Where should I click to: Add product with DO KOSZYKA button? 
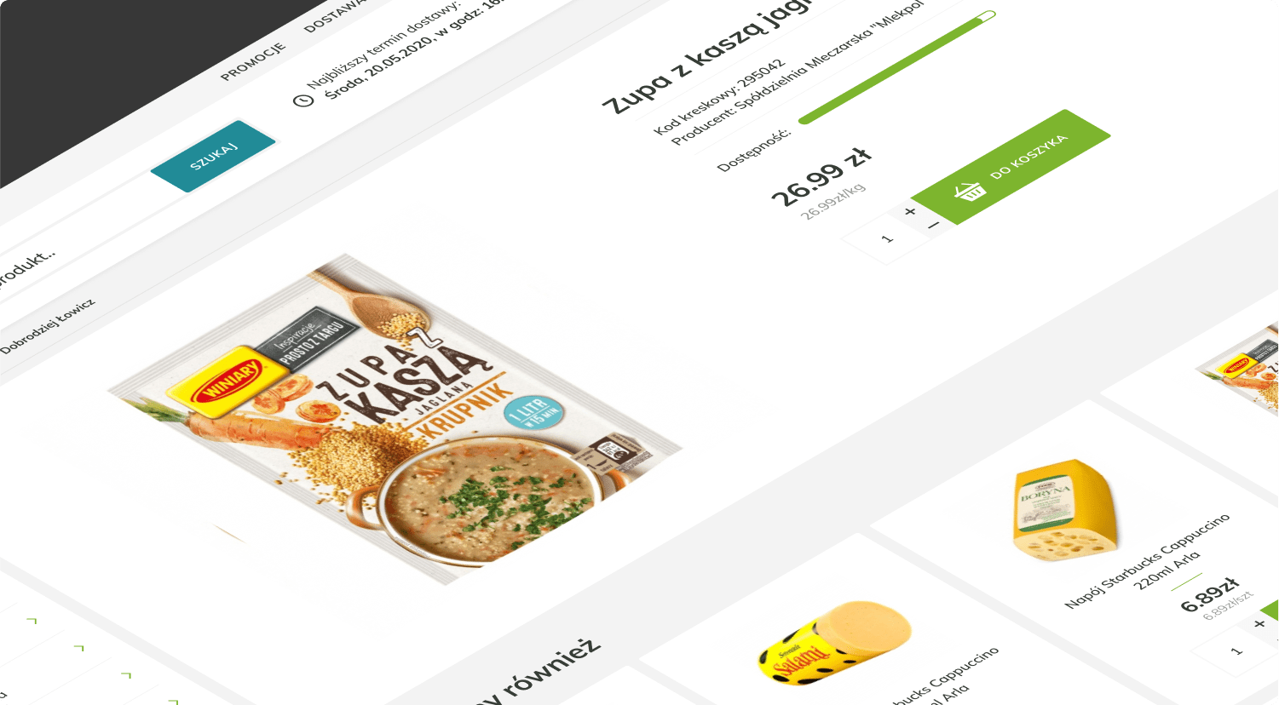click(x=1011, y=167)
